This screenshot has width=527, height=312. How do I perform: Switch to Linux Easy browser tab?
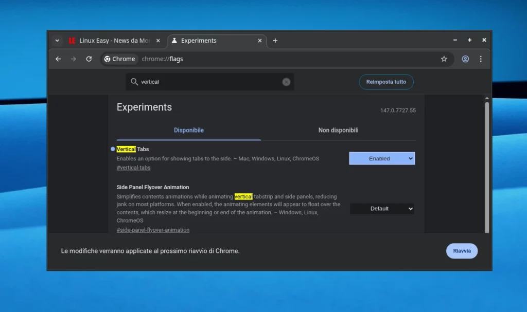(111, 41)
